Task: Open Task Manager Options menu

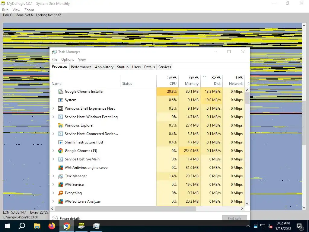Action: [x=68, y=60]
